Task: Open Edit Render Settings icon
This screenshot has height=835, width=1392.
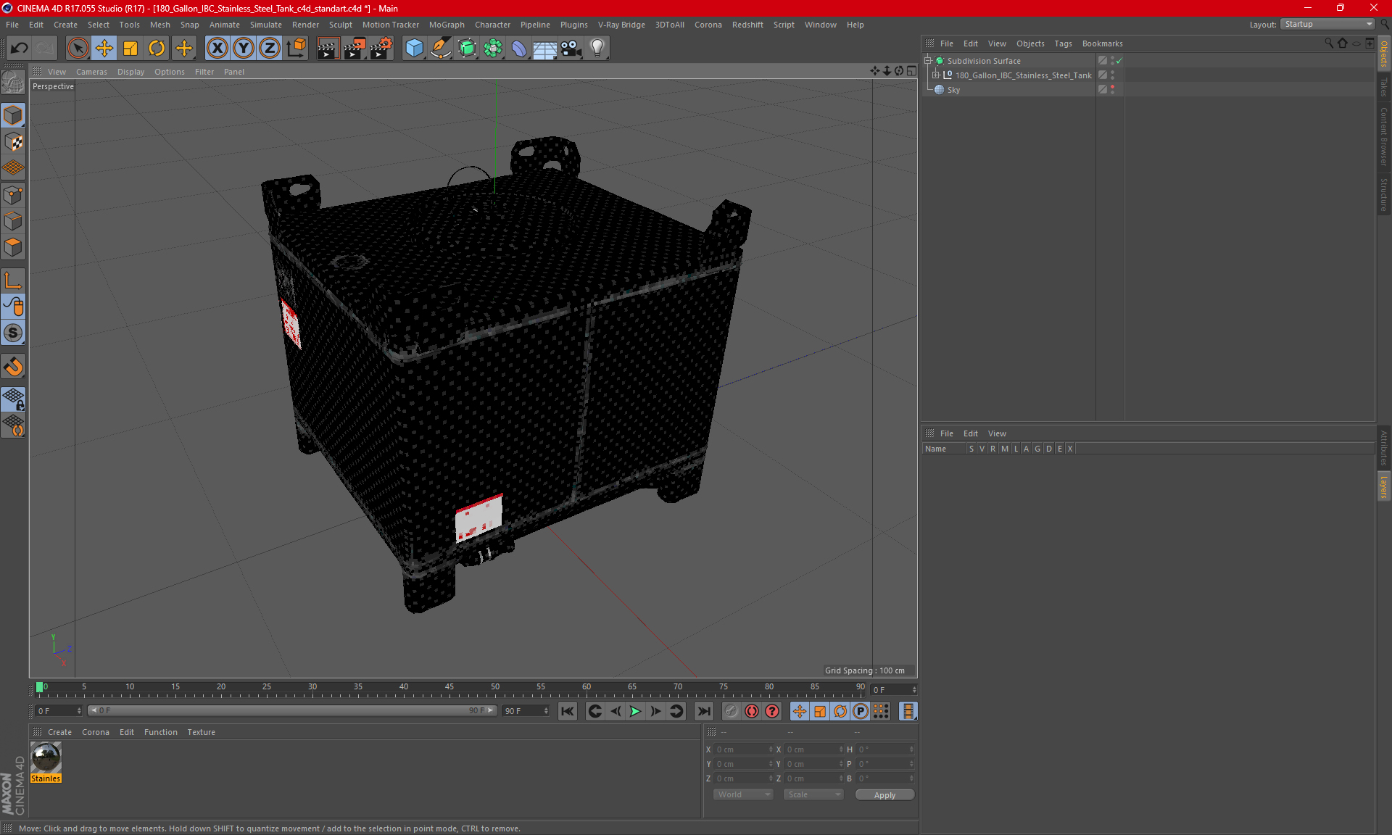Action: (x=381, y=49)
